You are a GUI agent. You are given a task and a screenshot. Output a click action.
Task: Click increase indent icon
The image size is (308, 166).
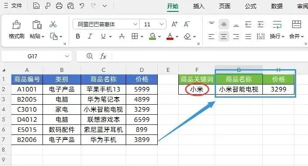coord(261,25)
